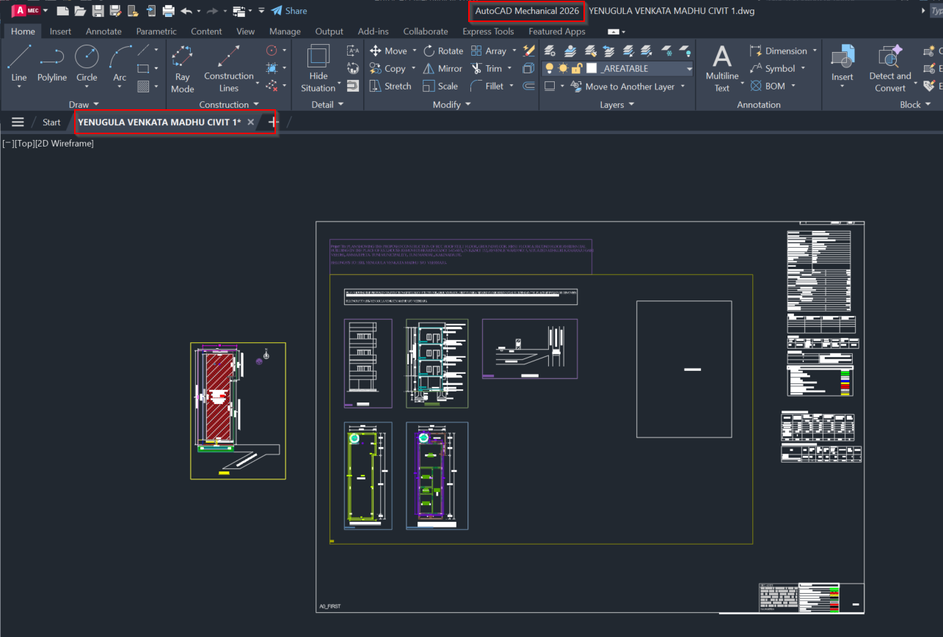This screenshot has width=943, height=637.
Task: Open the Insert ribbon tab
Action: coord(60,32)
